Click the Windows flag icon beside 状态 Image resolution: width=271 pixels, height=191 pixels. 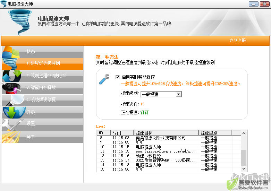tap(11, 52)
